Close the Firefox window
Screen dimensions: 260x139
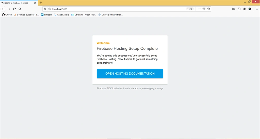256,2
